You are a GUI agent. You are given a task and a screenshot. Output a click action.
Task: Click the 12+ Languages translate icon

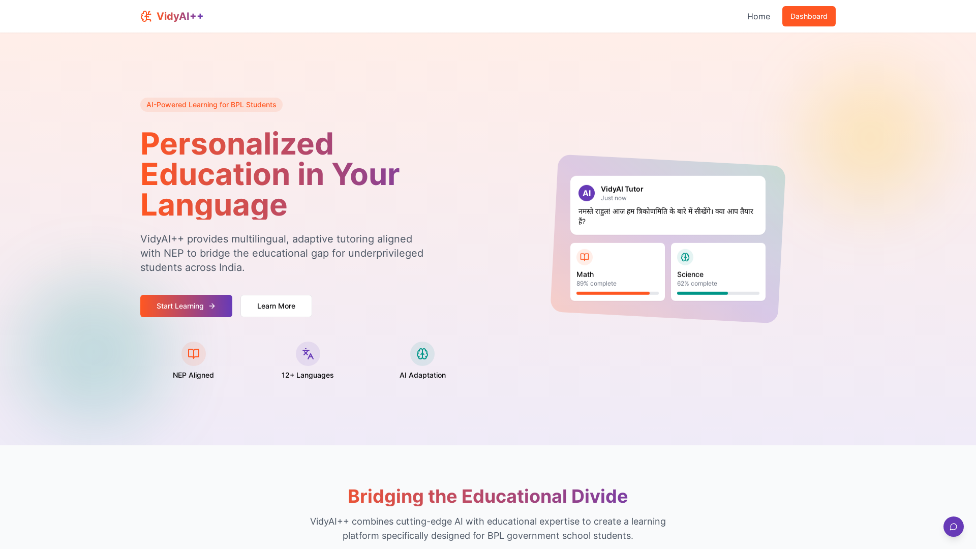click(308, 354)
